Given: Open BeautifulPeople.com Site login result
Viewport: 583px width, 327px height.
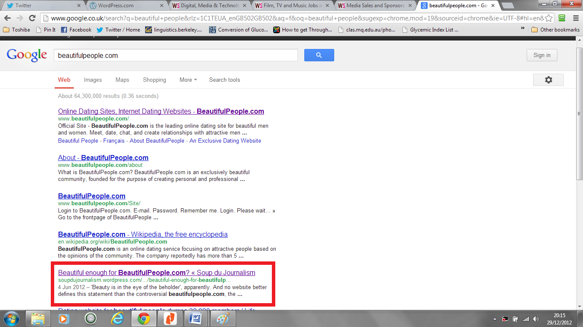Looking at the screenshot, I should click(92, 196).
